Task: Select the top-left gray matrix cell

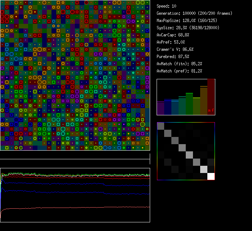Action: click(161, 126)
